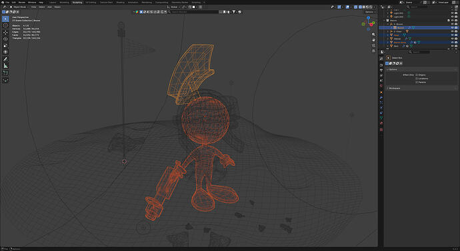Open the viewport Options dropdown
Screen dimensions: 460x251
pyautogui.click(x=370, y=12)
